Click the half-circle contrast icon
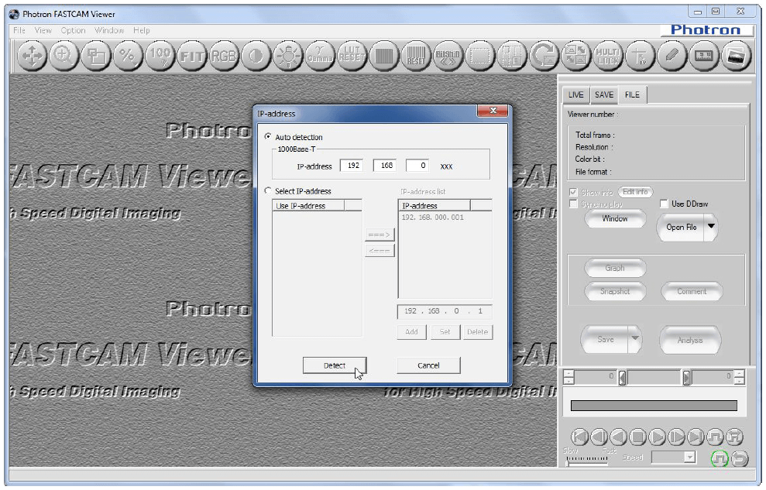766x490 pixels. (256, 57)
